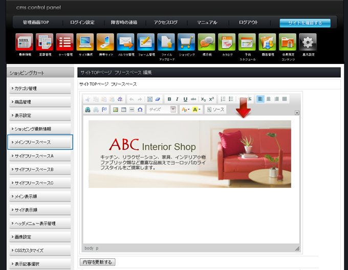Image resolution: width=348 pixels, height=270 pixels.
Task: Select メインフリースペース in the sidebar
Action: (40, 142)
